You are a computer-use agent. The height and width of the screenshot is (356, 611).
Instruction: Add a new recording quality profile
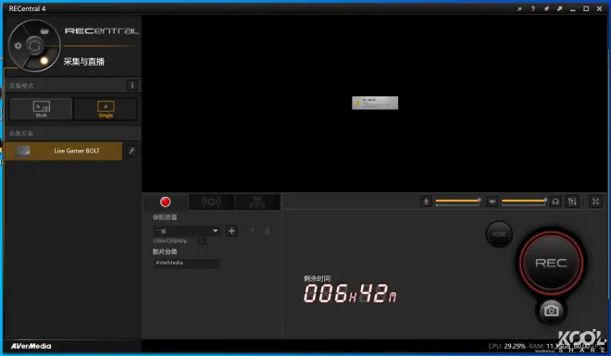(231, 231)
